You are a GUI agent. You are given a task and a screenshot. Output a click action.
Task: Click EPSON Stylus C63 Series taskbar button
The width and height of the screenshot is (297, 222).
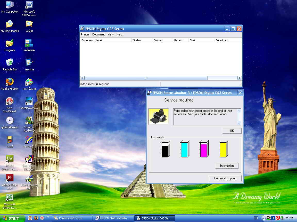click(155, 218)
